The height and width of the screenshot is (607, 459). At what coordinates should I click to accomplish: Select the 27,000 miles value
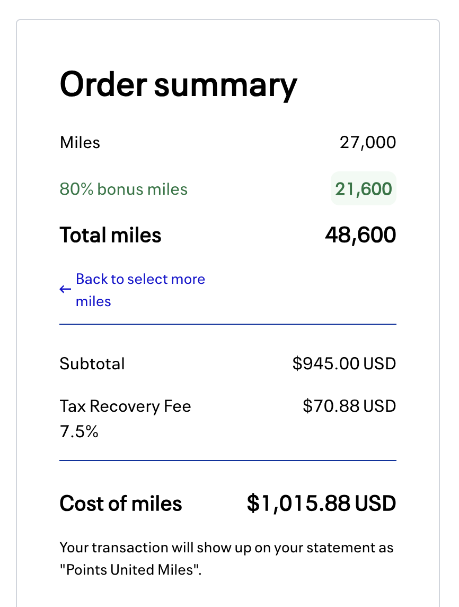(367, 142)
